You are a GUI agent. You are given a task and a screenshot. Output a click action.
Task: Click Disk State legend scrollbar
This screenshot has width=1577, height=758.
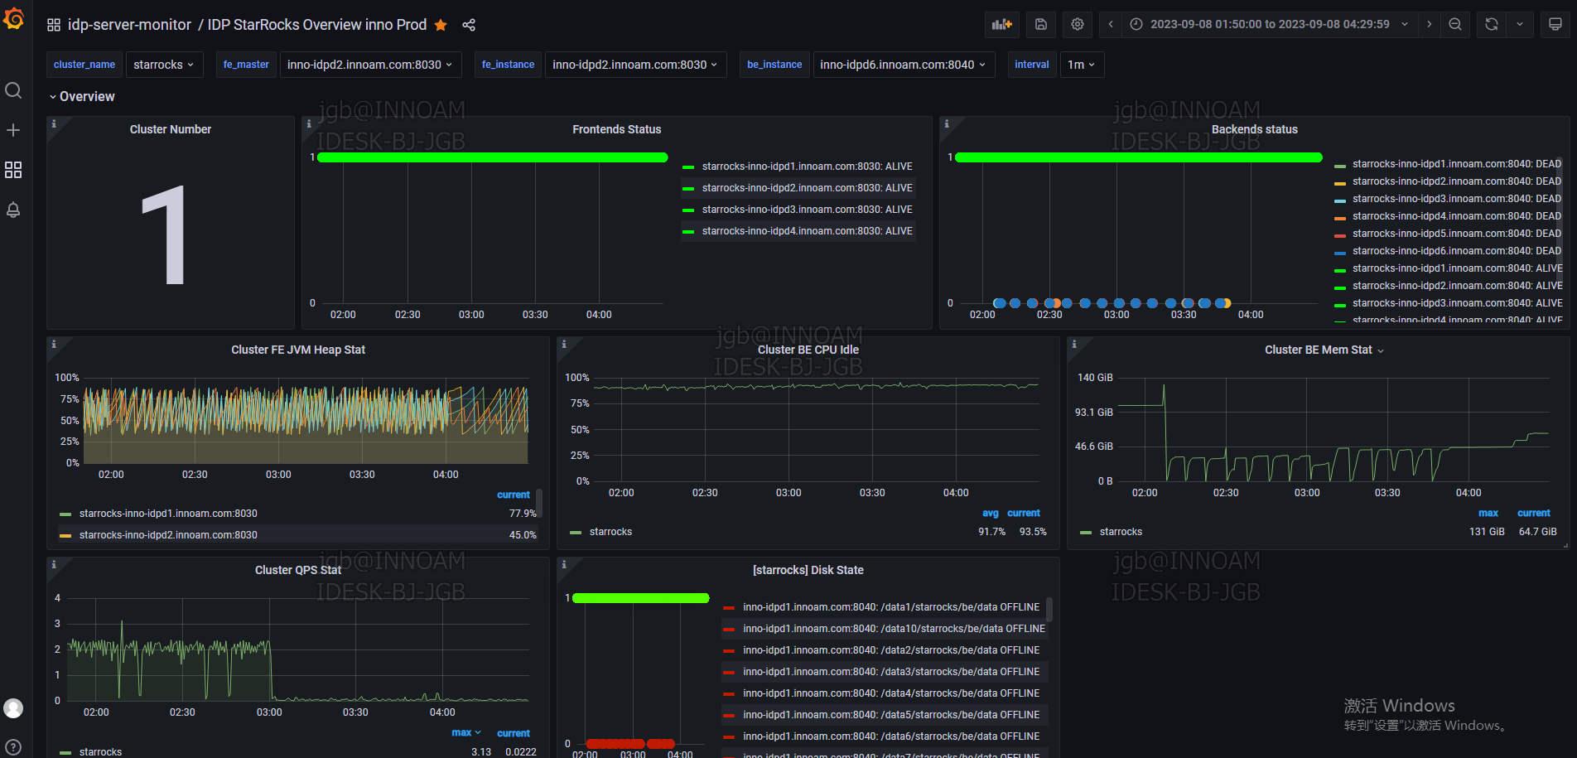point(1049,610)
